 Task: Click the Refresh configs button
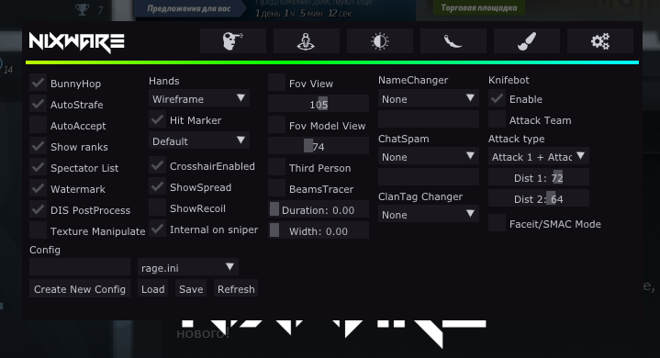[236, 288]
